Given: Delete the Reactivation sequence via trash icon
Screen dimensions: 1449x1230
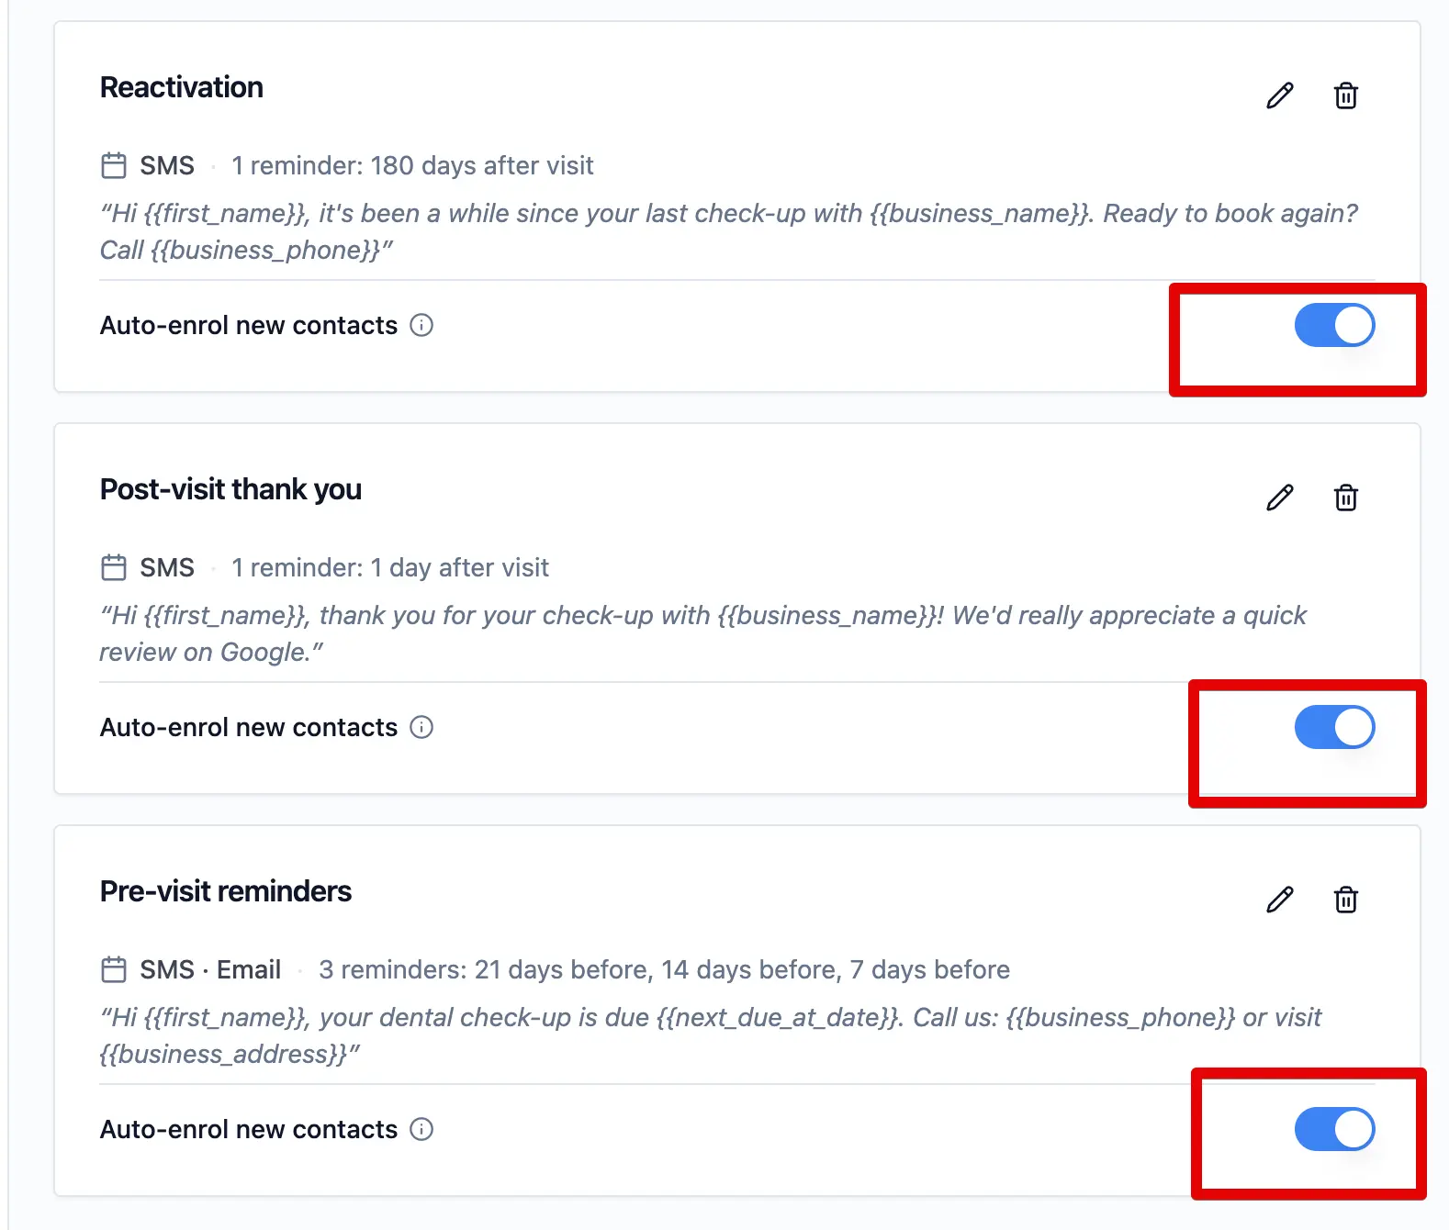Looking at the screenshot, I should coord(1346,95).
